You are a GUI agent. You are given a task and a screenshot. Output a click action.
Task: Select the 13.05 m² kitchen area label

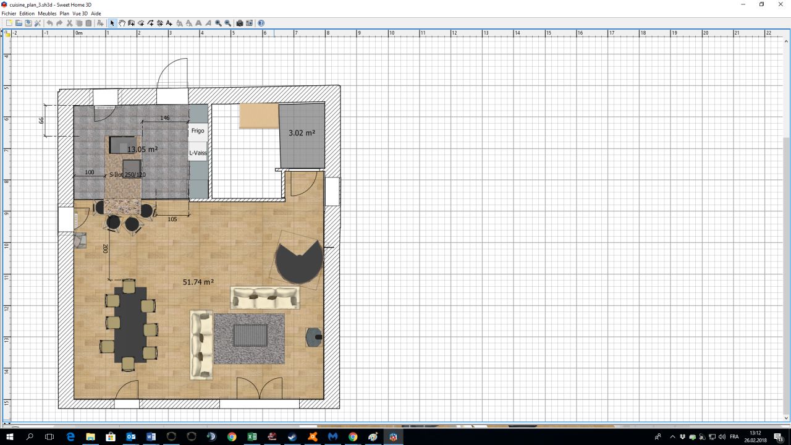pyautogui.click(x=143, y=149)
